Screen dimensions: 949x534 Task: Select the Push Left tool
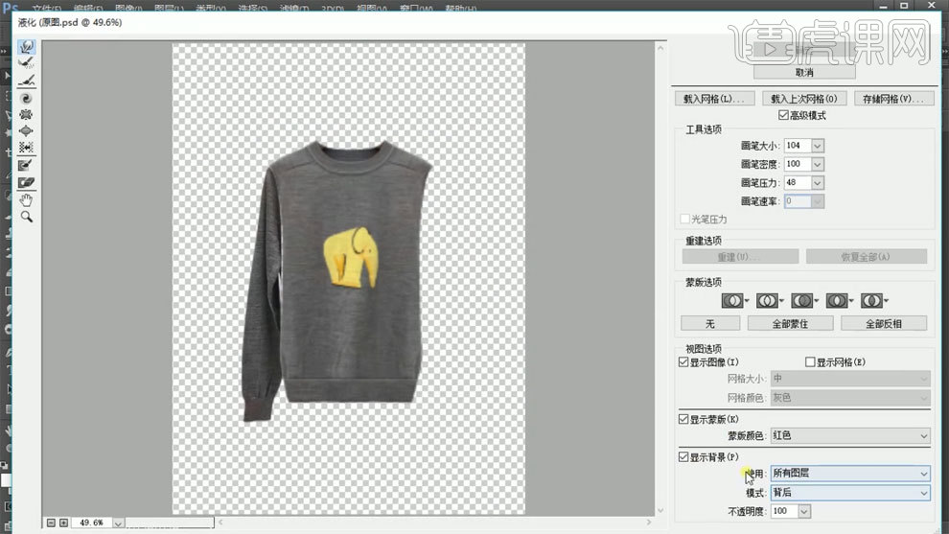click(26, 147)
